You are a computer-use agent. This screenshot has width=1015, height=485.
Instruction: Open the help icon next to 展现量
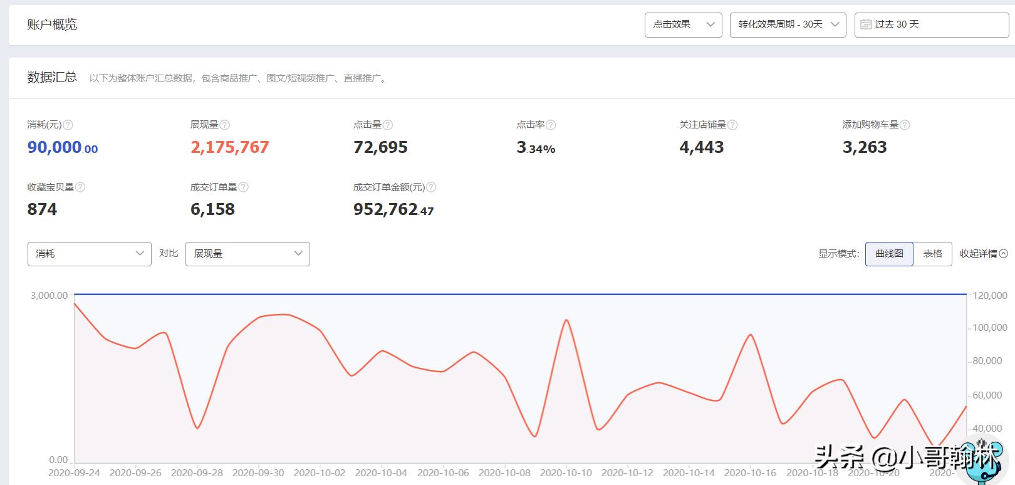pos(225,125)
